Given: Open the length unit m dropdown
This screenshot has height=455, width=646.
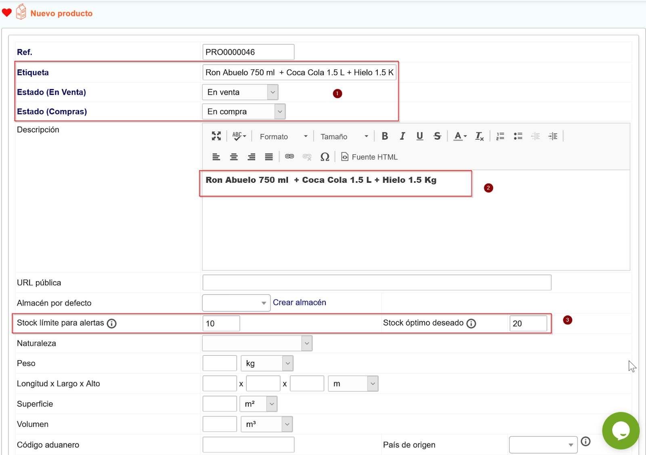Looking at the screenshot, I should point(353,384).
